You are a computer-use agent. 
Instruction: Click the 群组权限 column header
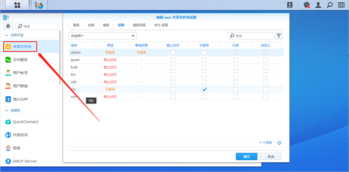[x=141, y=45]
